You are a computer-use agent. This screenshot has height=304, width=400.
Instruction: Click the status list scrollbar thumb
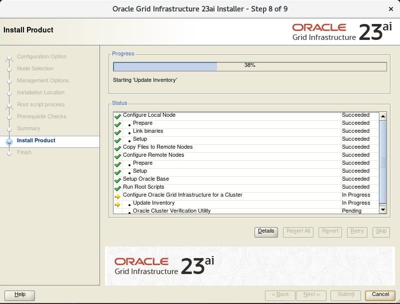383,162
